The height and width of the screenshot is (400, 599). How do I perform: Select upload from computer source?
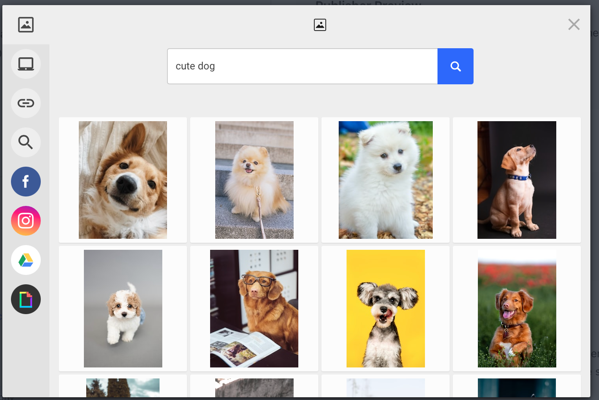(26, 64)
